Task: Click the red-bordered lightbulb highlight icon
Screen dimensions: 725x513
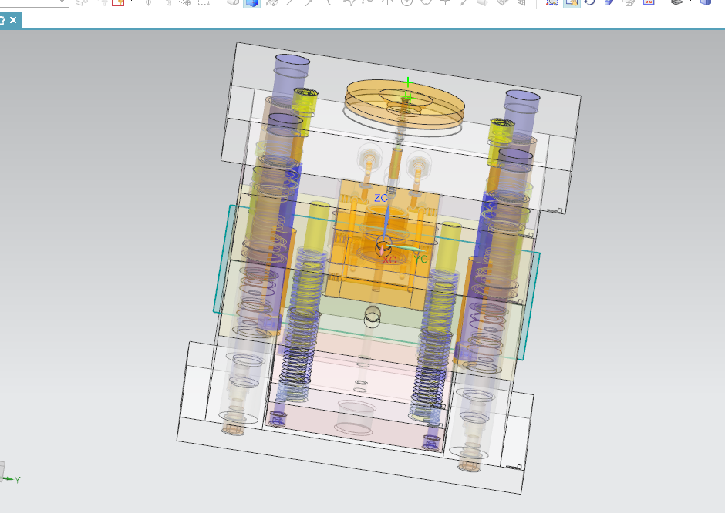Action: (x=118, y=2)
